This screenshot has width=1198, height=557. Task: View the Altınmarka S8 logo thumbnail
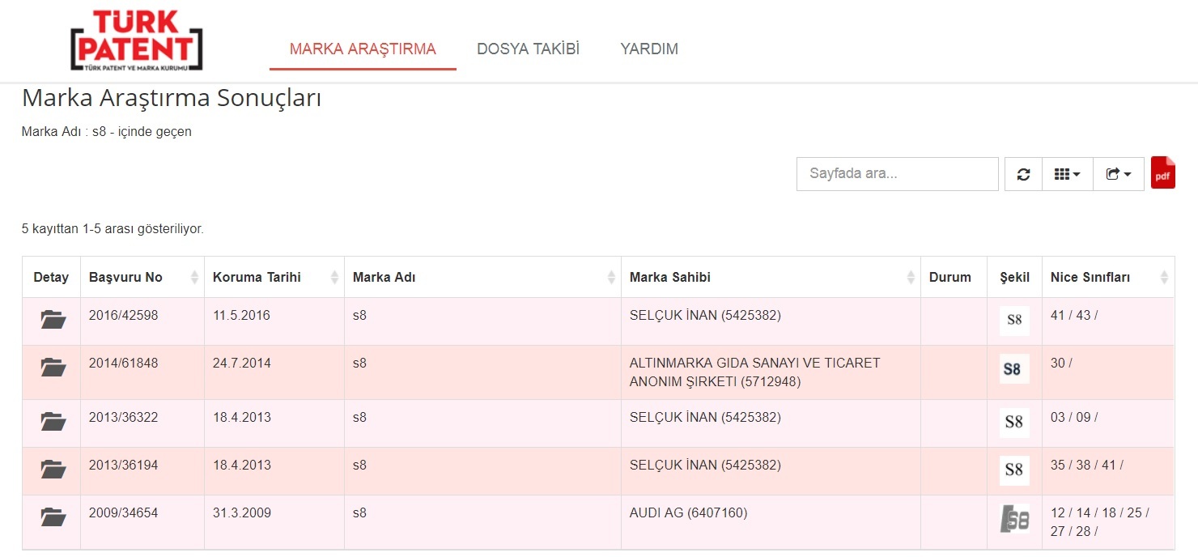[x=1014, y=369]
